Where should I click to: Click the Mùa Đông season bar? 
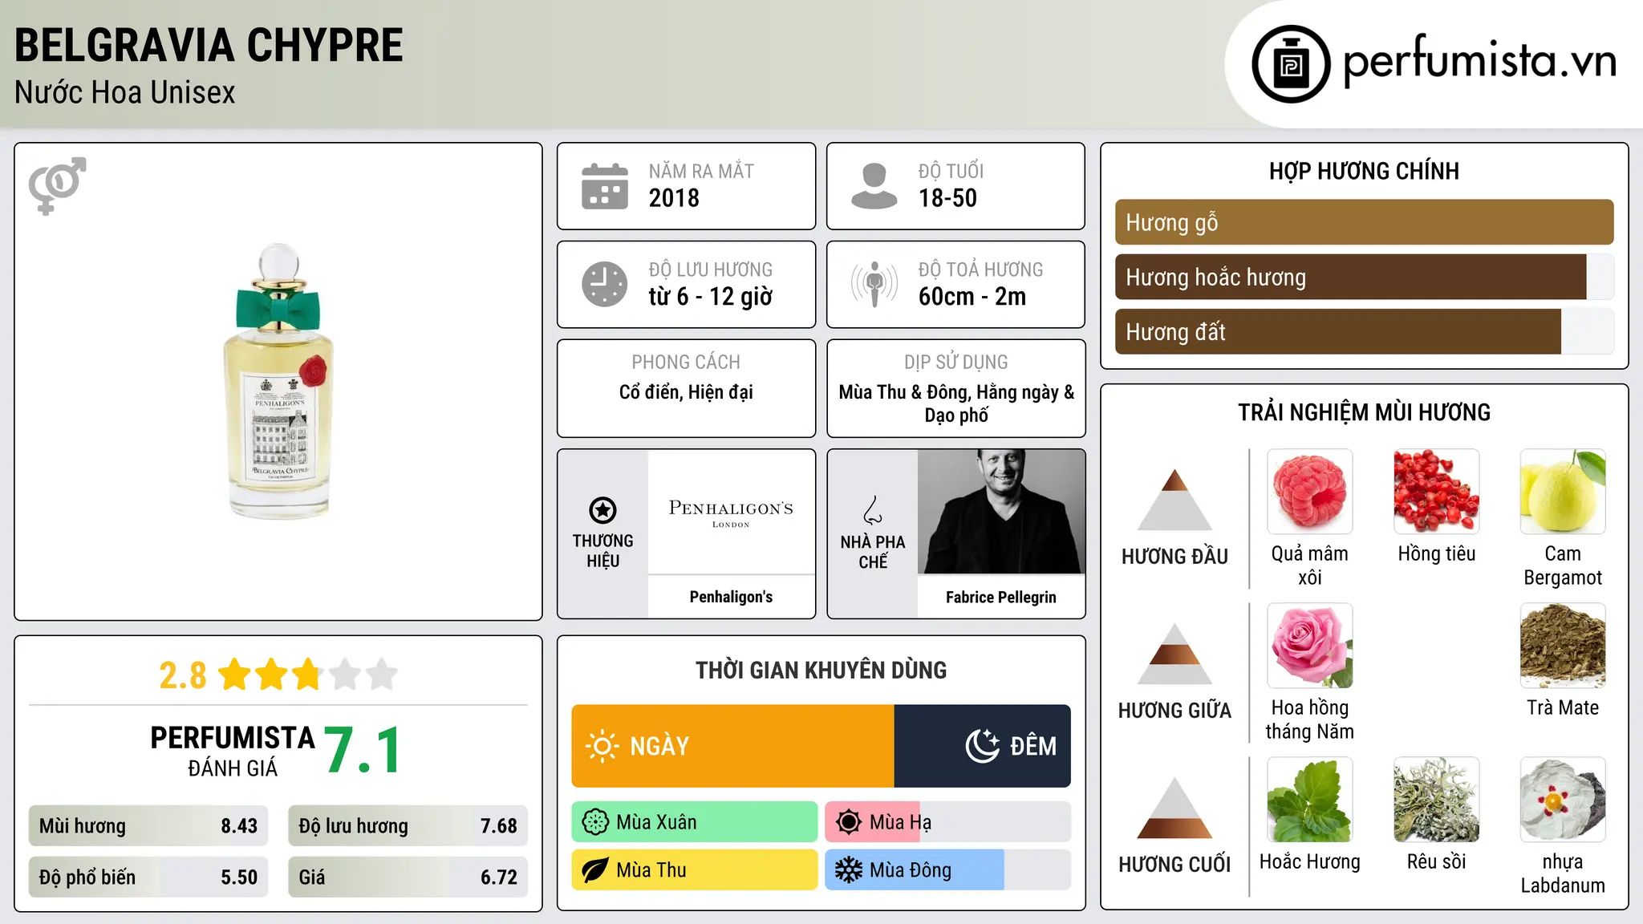948,870
